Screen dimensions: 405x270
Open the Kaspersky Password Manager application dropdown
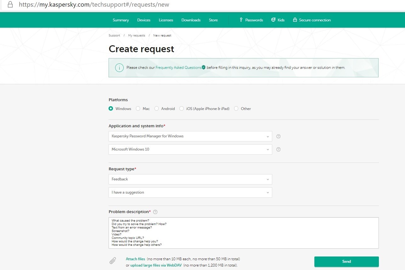190,136
